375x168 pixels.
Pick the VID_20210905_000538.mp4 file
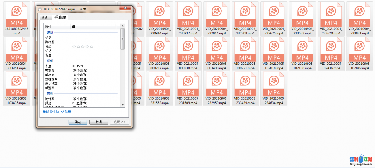click(x=188, y=51)
